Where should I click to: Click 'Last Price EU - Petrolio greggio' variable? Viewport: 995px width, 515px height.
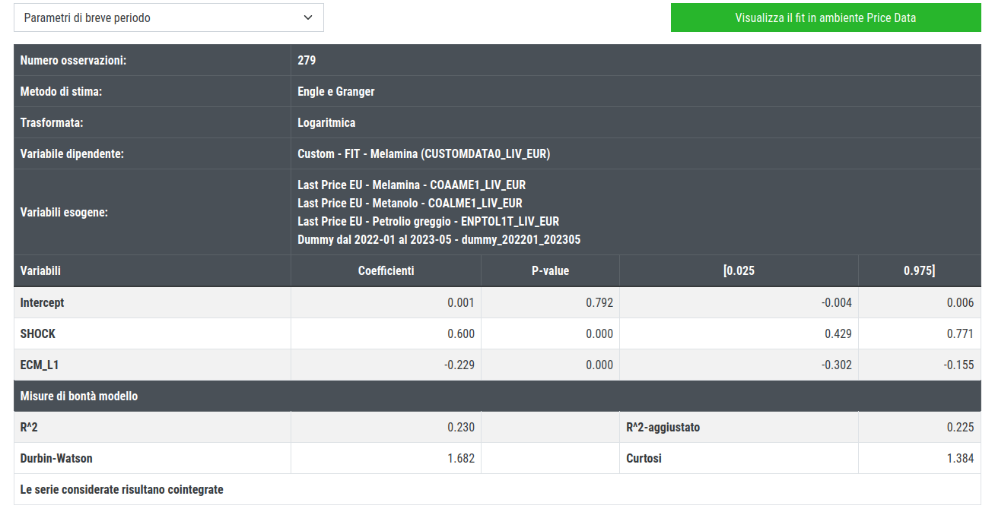coord(428,221)
